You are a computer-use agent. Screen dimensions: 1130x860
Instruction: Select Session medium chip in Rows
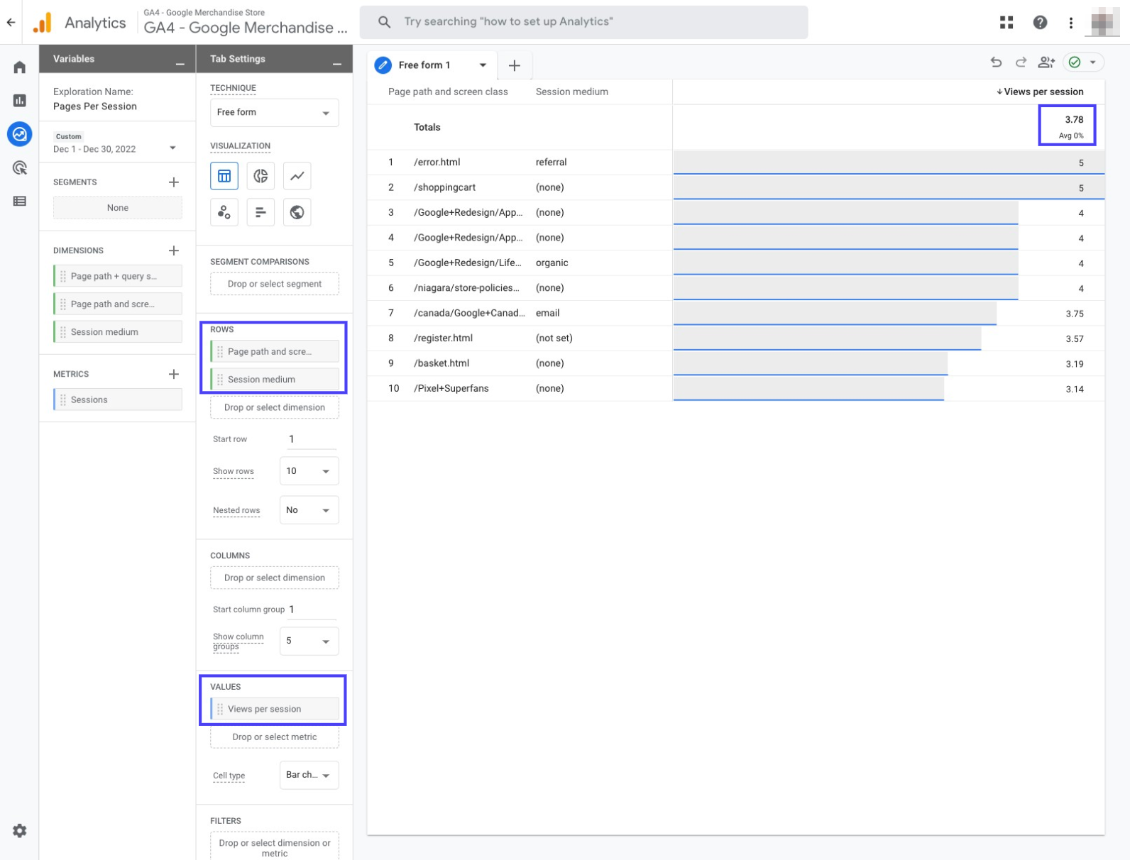point(274,379)
